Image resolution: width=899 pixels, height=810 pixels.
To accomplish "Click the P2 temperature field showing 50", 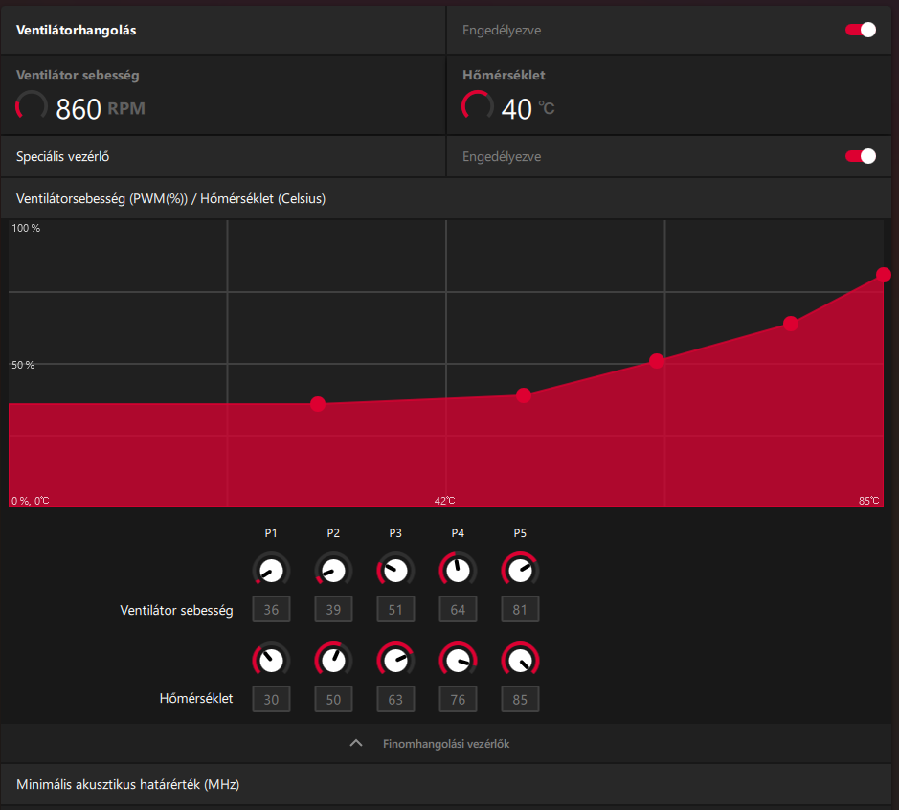I will click(333, 699).
